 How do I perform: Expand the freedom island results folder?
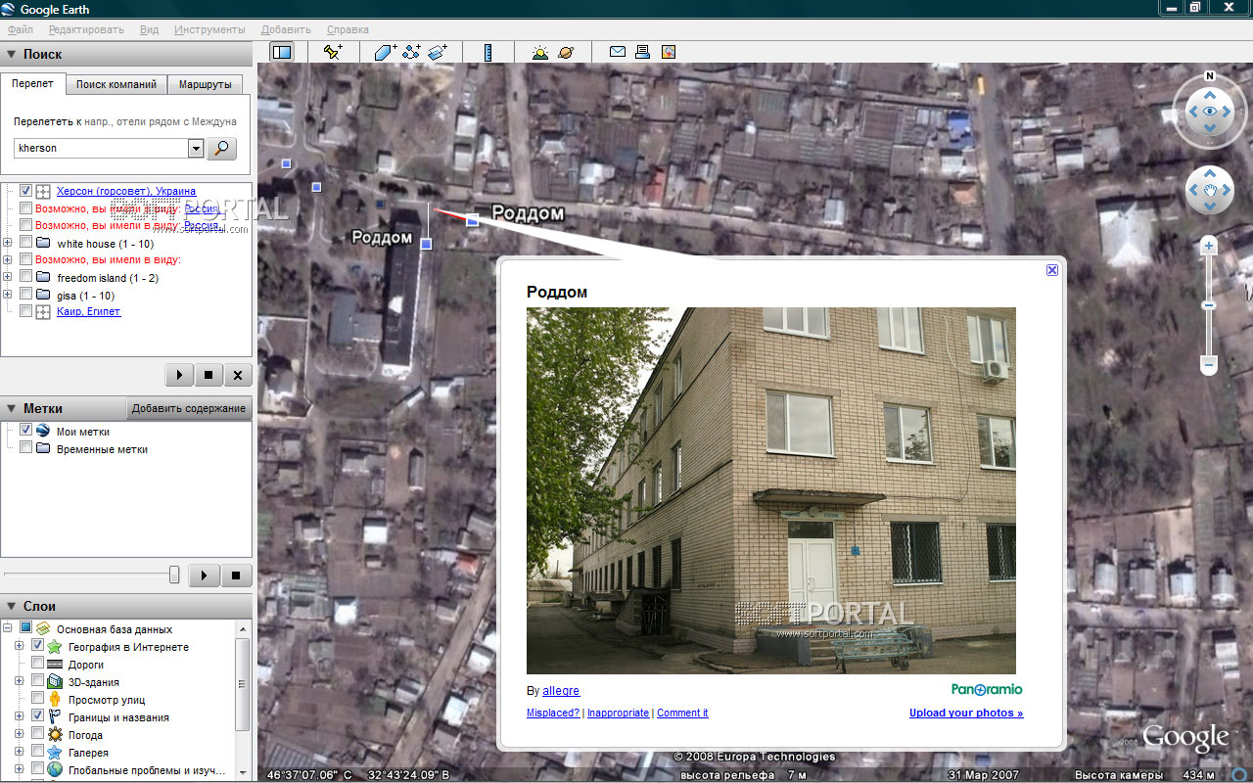pyautogui.click(x=8, y=278)
